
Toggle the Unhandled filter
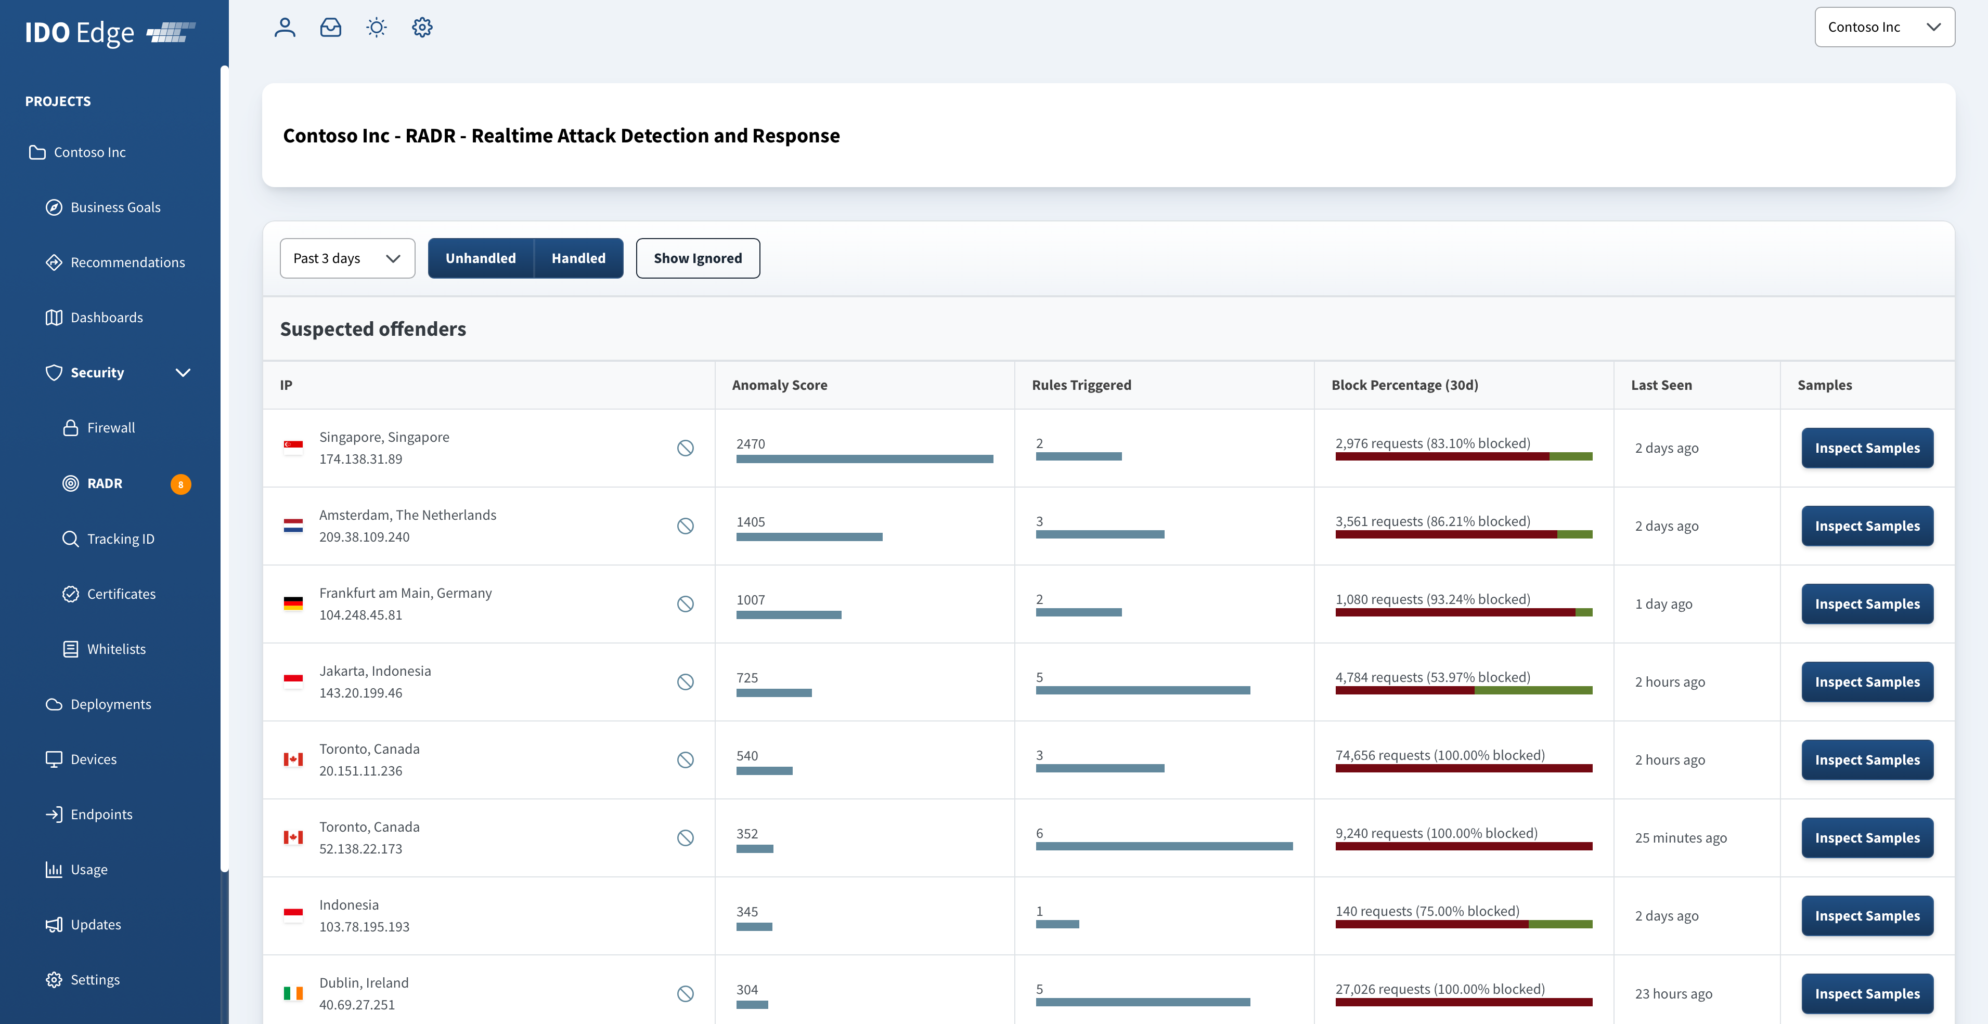(480, 258)
